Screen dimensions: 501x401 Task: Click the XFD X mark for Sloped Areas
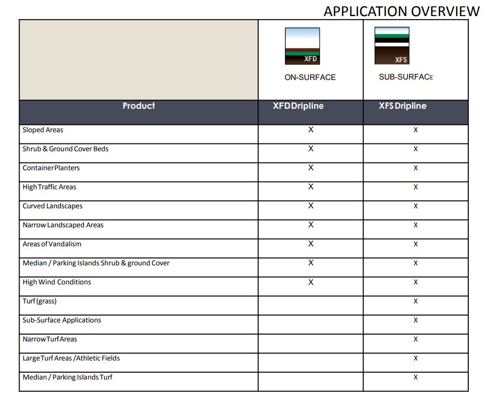(x=310, y=129)
